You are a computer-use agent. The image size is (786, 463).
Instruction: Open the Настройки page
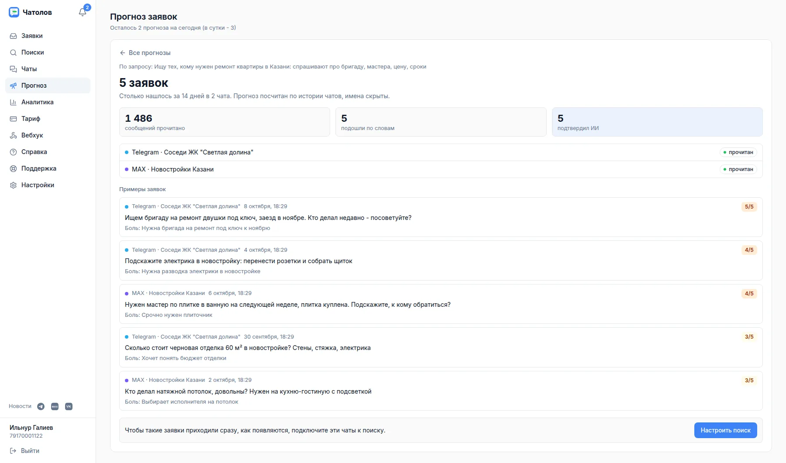(48, 185)
